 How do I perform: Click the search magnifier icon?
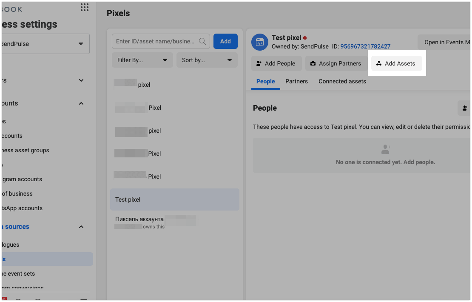[202, 41]
